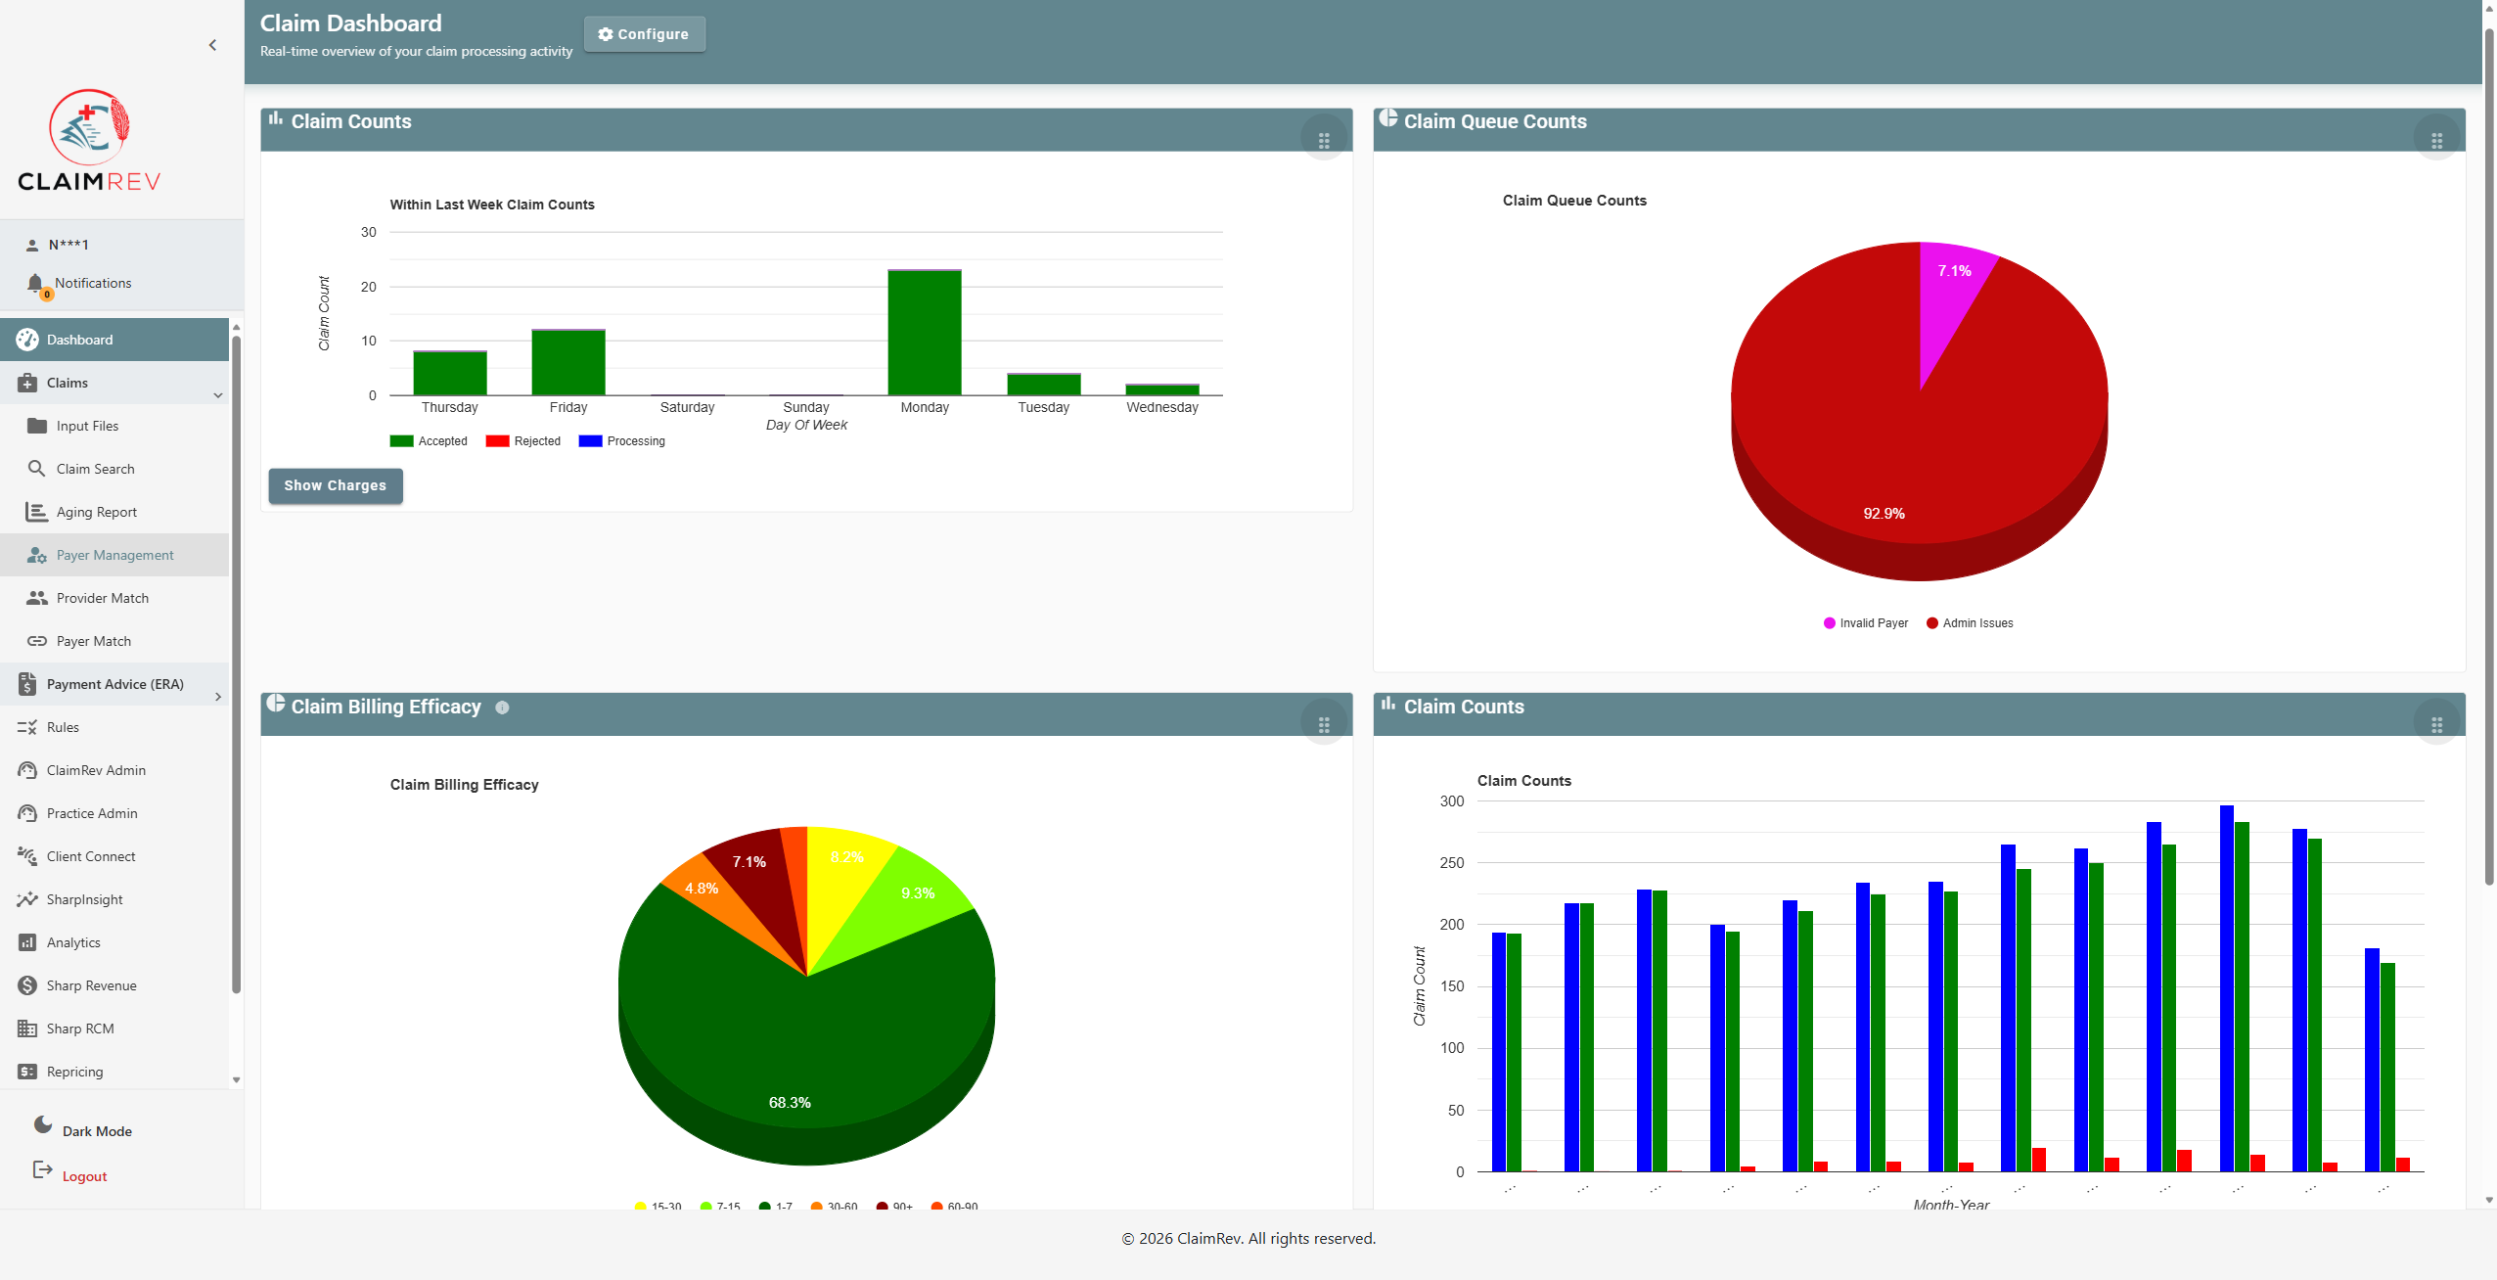Screen dimensions: 2497x1280
Task: Toggle the Rejected legend series
Action: click(x=523, y=441)
